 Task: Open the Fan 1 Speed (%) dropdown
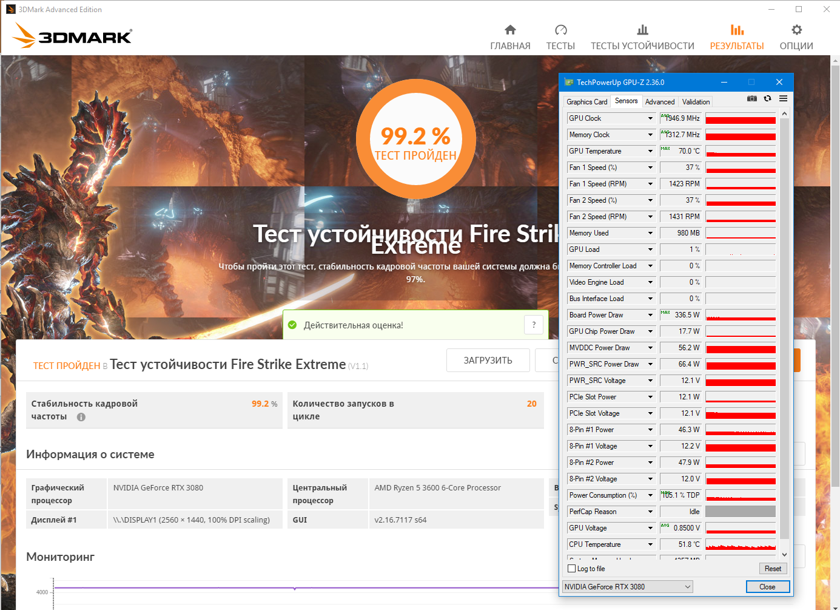(x=650, y=168)
